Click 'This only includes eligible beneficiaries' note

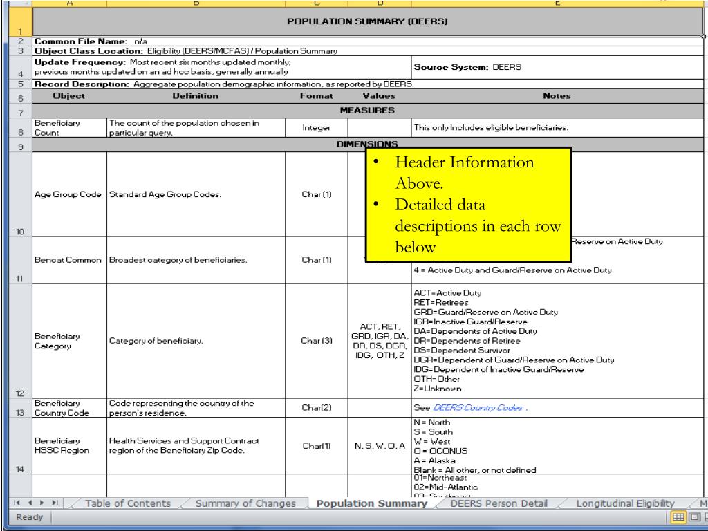pyautogui.click(x=558, y=128)
